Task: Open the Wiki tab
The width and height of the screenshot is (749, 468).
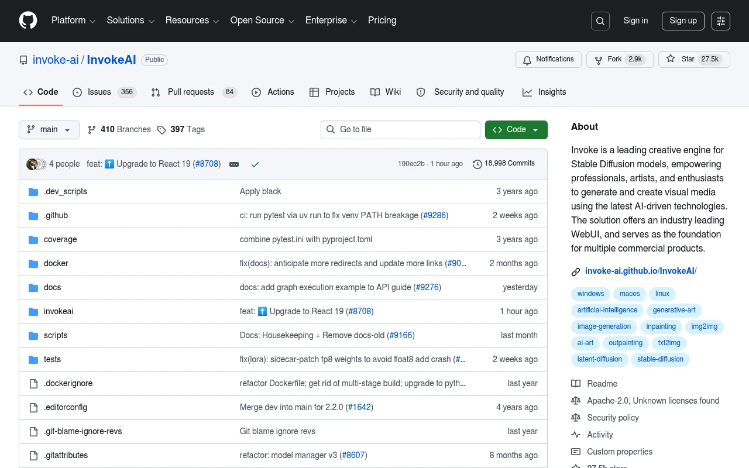Action: click(x=386, y=92)
